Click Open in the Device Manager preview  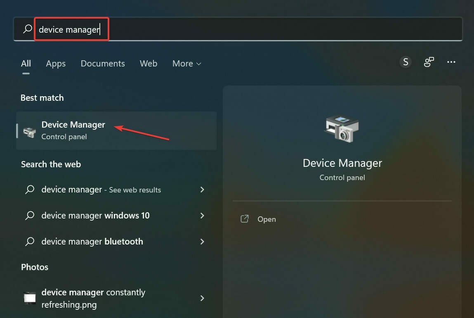pyautogui.click(x=266, y=219)
